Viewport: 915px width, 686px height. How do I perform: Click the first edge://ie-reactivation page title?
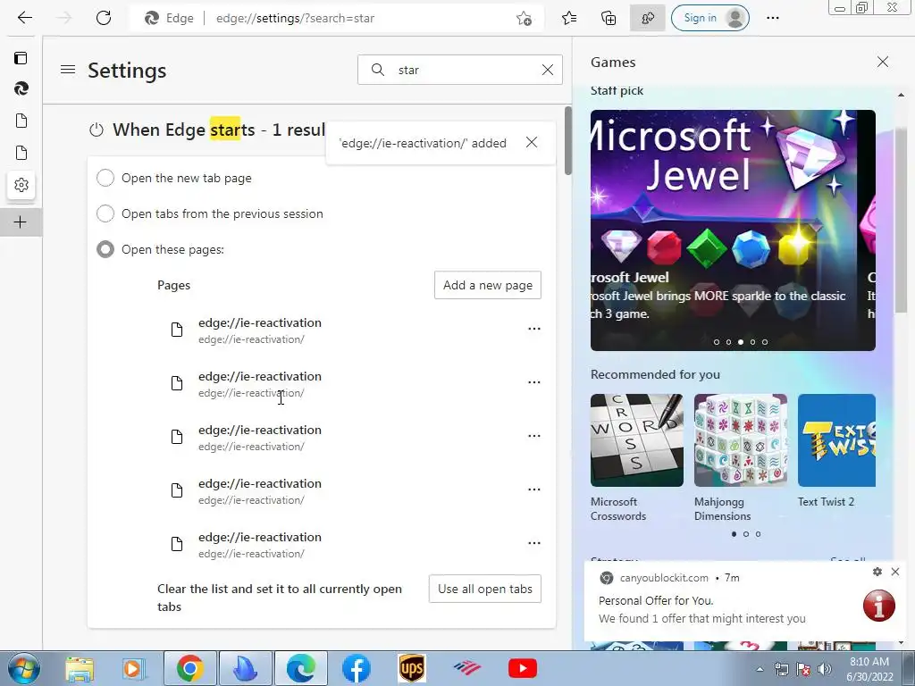[260, 322]
